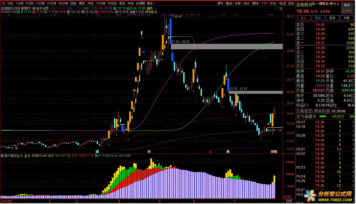Click the 日线 period label on the bottom axis
This screenshot has width=356, height=204.
click(x=289, y=201)
